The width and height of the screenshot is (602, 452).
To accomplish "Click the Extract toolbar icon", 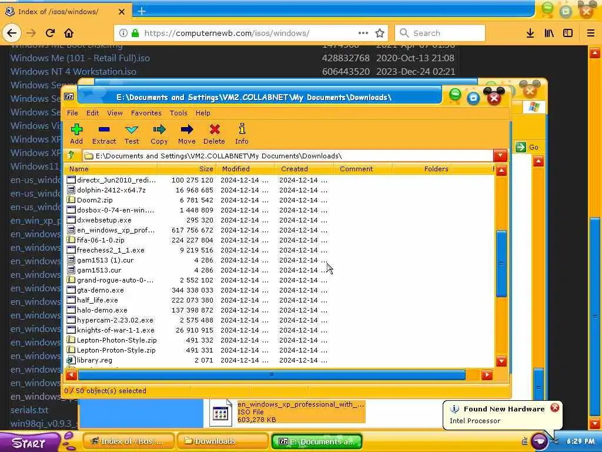I will (104, 134).
